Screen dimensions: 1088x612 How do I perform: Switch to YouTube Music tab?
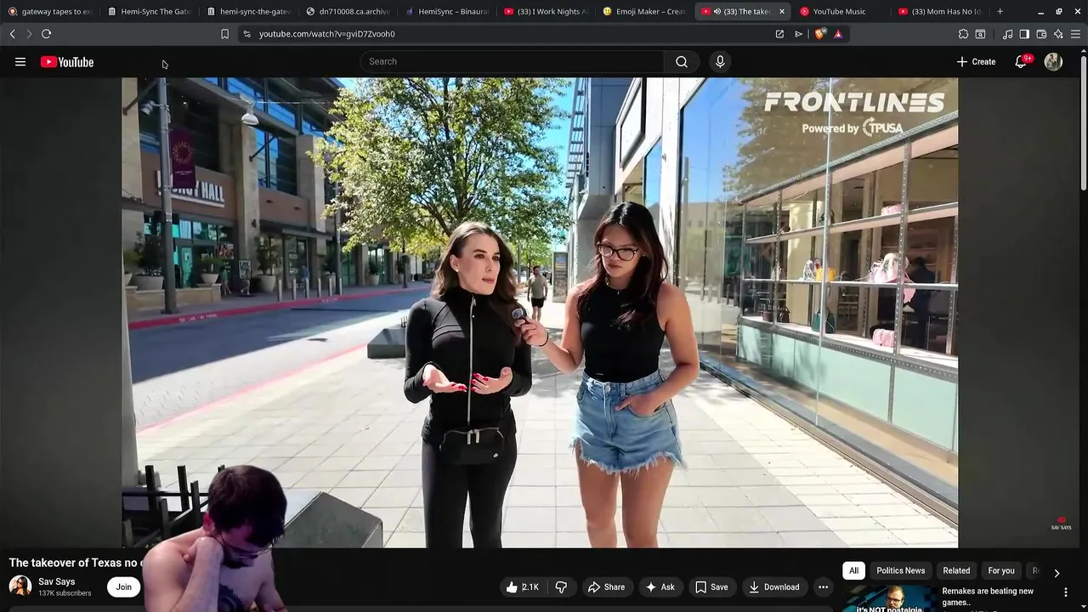pos(841,12)
